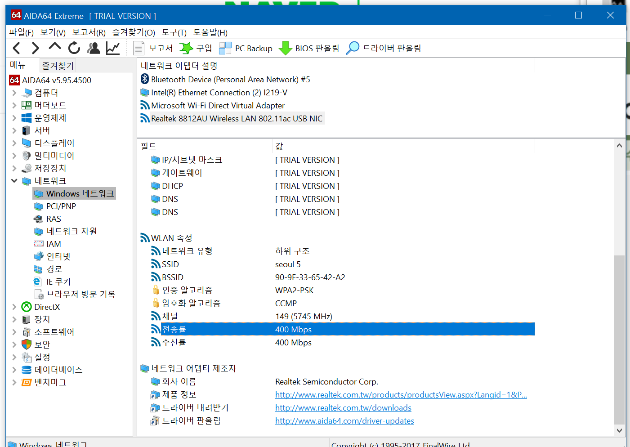Select 소프트웨어 tree item
Image resolution: width=630 pixels, height=447 pixels.
click(x=48, y=332)
